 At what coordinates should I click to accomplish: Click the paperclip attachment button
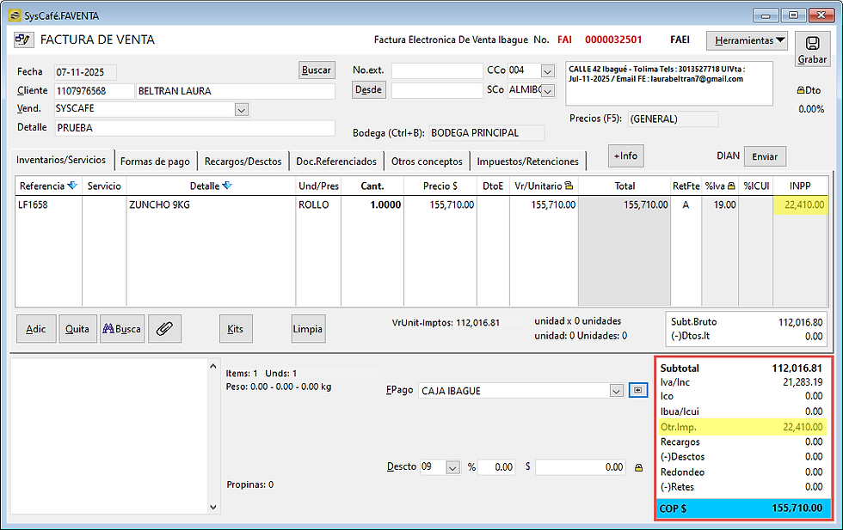(x=164, y=329)
